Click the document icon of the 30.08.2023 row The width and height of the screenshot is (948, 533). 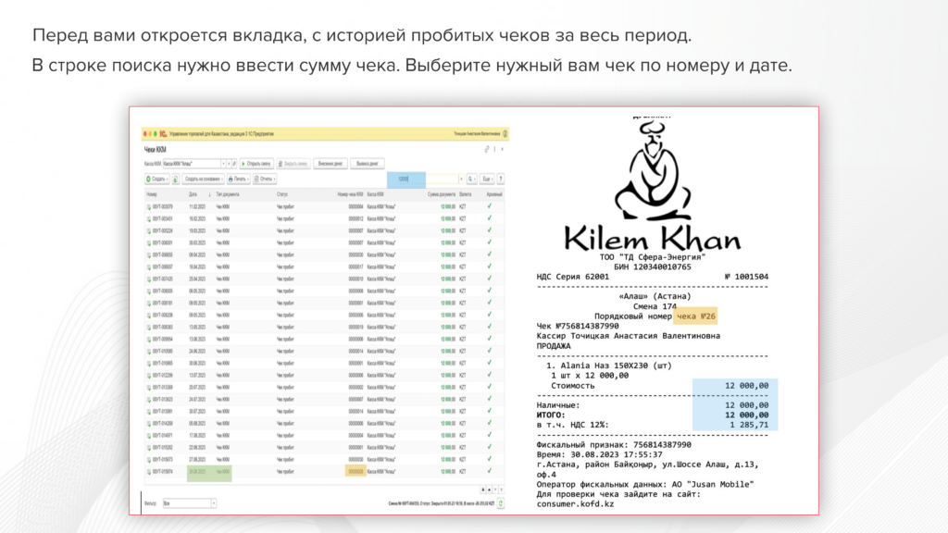(149, 472)
